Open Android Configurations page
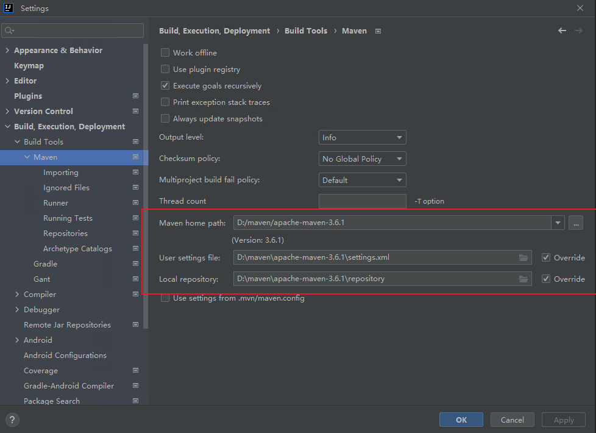Image resolution: width=596 pixels, height=433 pixels. click(65, 355)
